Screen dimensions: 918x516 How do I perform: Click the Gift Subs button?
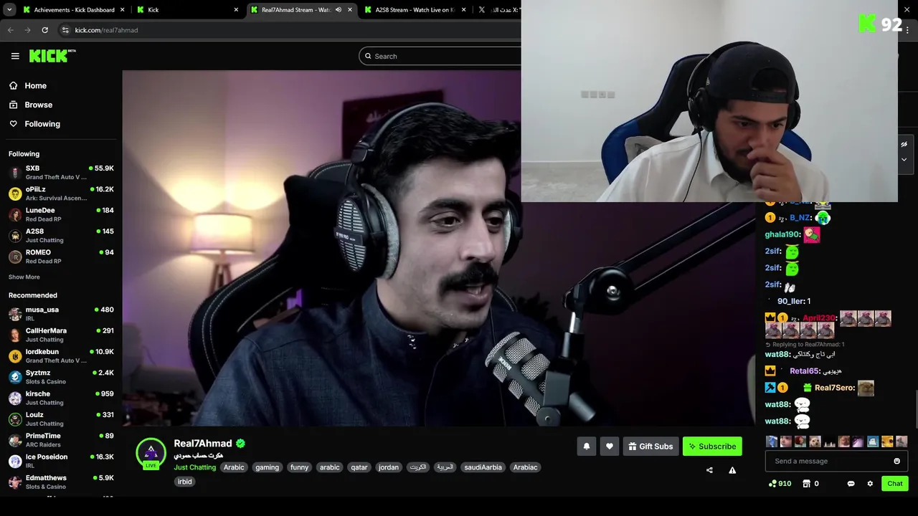(x=650, y=446)
